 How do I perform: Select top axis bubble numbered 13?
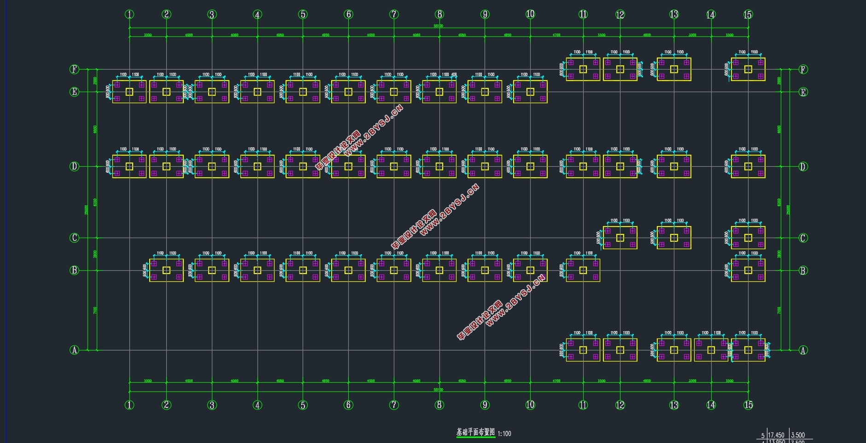pos(674,14)
